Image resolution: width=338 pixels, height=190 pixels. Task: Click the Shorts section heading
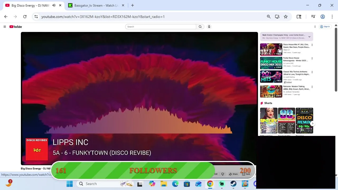click(268, 103)
